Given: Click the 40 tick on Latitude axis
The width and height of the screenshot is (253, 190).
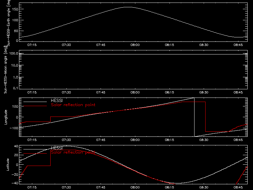Looking at the screenshot, I should coord(16,146).
